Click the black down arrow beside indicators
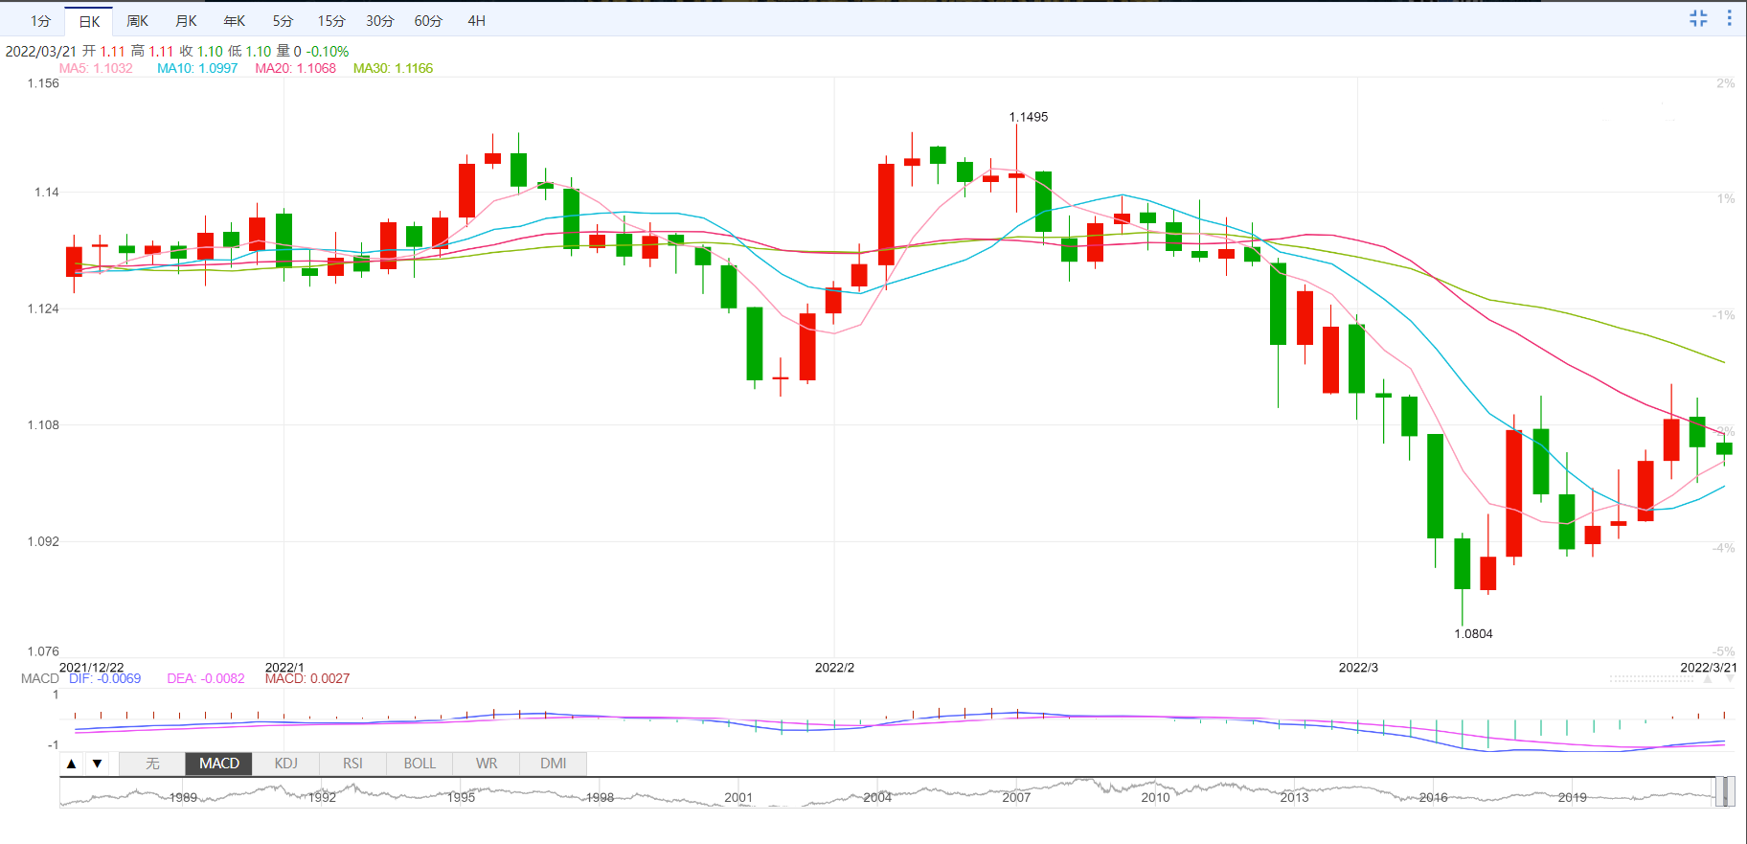The image size is (1747, 844). (x=97, y=764)
